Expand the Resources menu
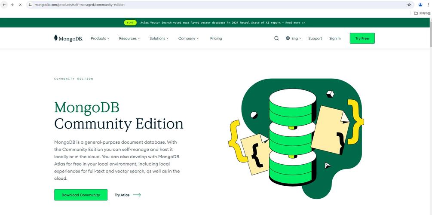The height and width of the screenshot is (215, 432). pyautogui.click(x=129, y=38)
